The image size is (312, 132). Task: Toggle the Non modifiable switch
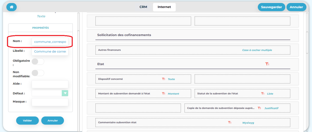38,73
